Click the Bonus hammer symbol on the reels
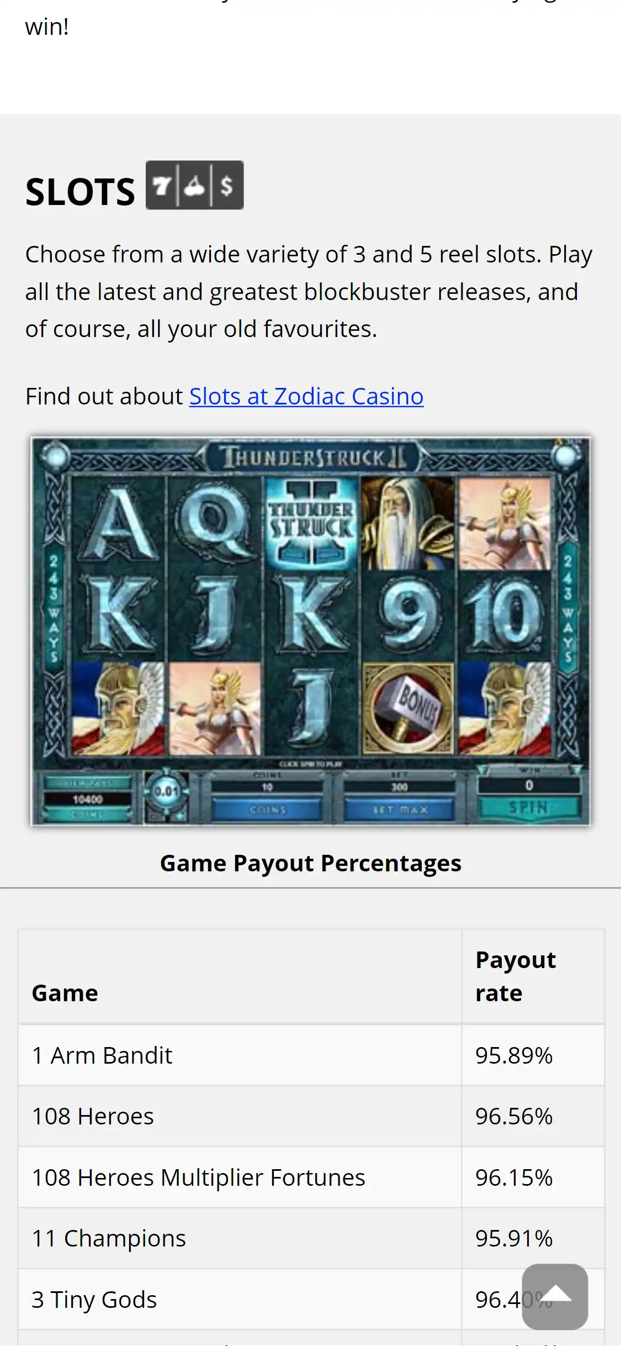Screen dimensions: 621x1346 click(408, 708)
